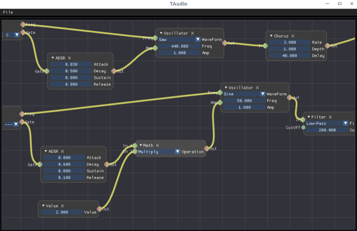This screenshot has width=357, height=231.
Task: Click the Freq output pin of top keyboard node
Action: [x=23, y=25]
